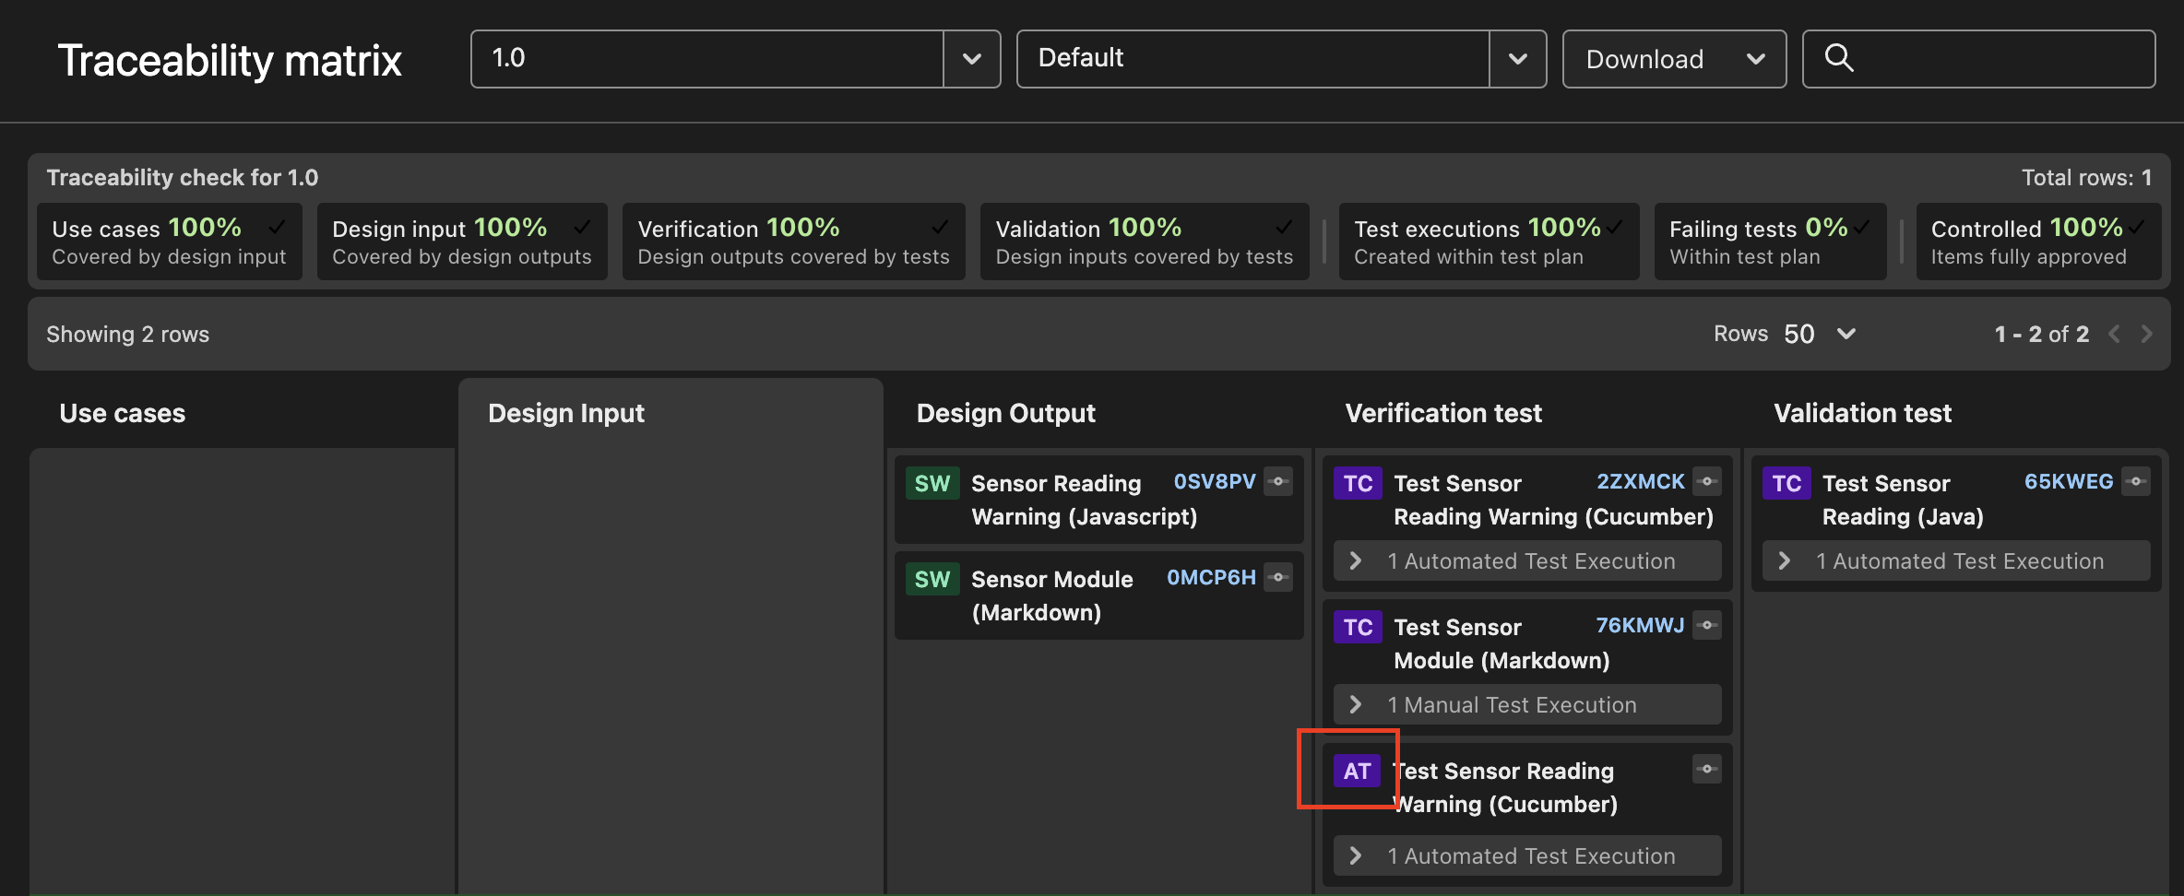Viewport: 2184px width, 896px height.
Task: Expand Automated Test Execution under AT test
Action: [1527, 855]
